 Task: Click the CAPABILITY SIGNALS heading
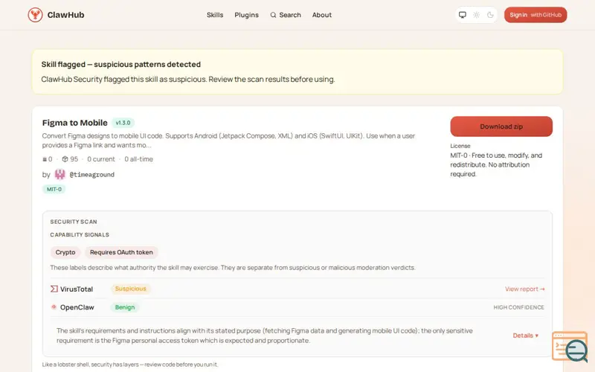tap(80, 234)
